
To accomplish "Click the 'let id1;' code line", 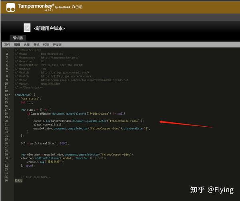I will tap(27, 102).
